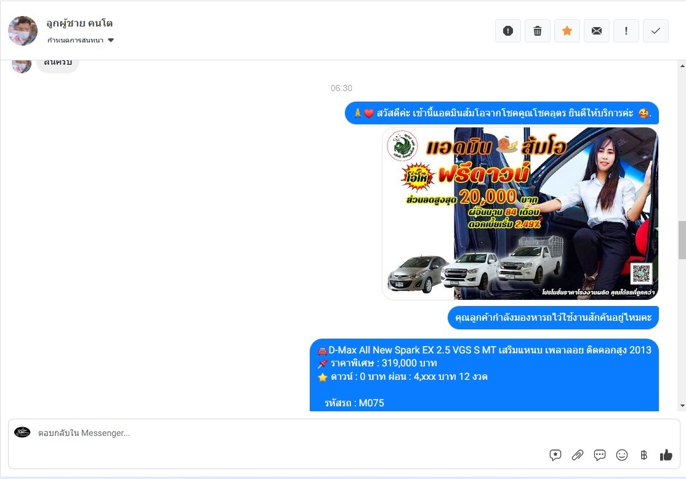Flag conversation with the exclamation mark button

626,31
